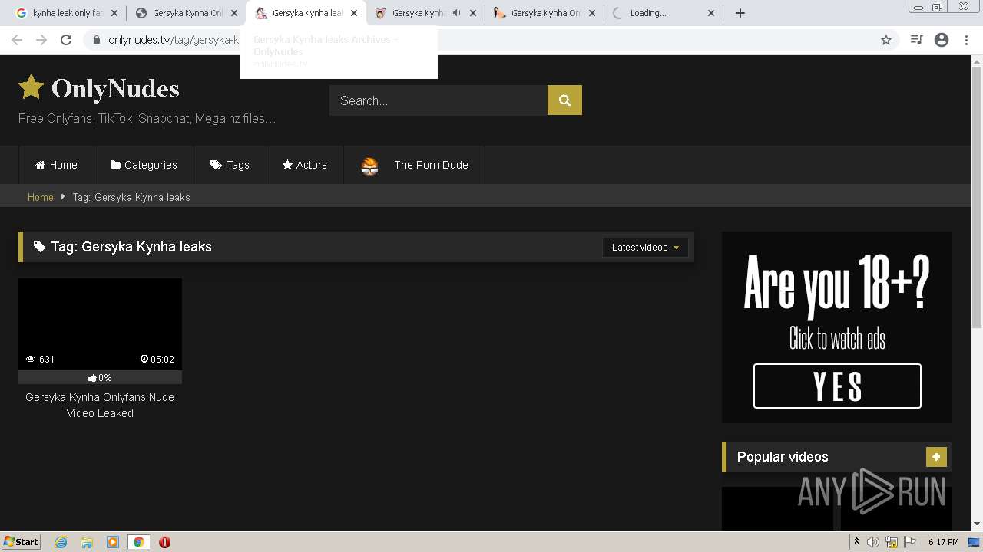Click the network icon in system tray
This screenshot has width=983, height=552.
click(892, 542)
